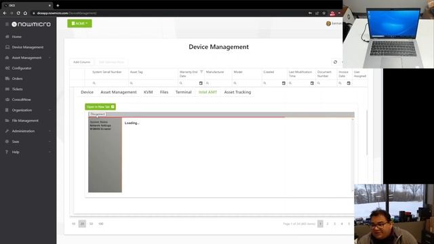Expand the Help sidebar chevron

[50, 152]
